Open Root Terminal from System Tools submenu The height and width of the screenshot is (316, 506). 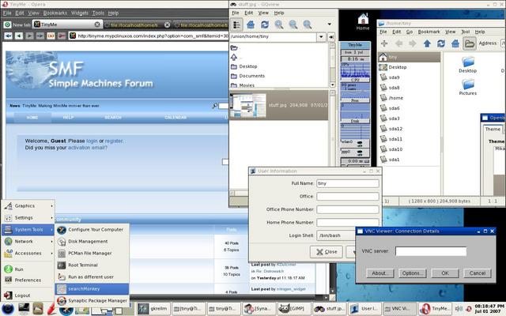(92, 265)
